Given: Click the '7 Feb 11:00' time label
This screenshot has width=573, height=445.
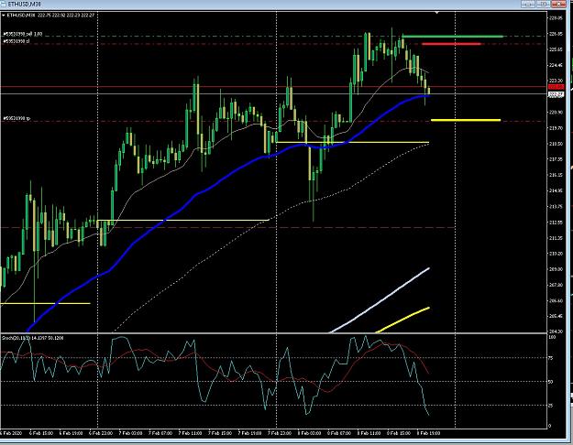Looking at the screenshot, I should [x=190, y=433].
